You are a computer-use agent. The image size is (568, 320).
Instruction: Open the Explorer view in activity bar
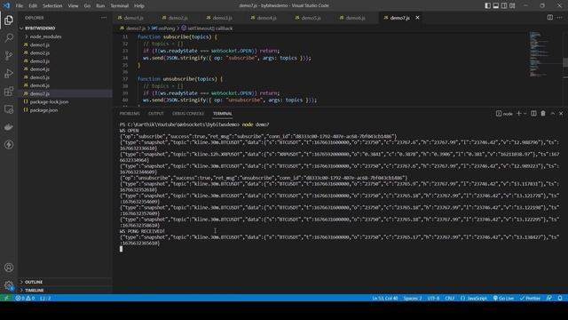pos(9,20)
